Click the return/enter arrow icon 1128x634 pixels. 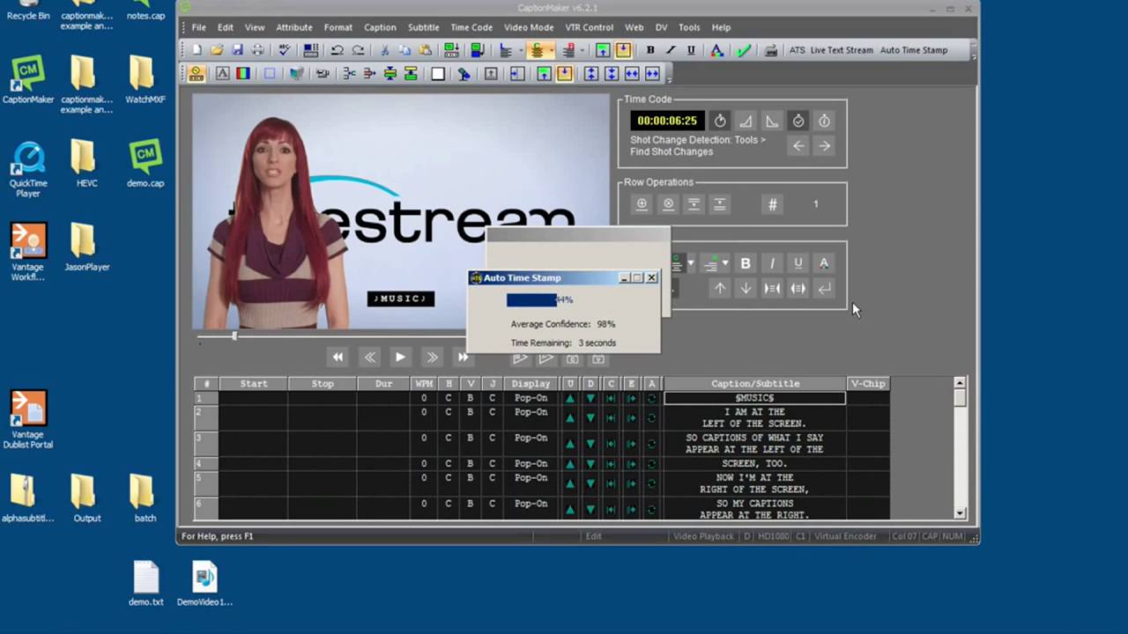824,288
